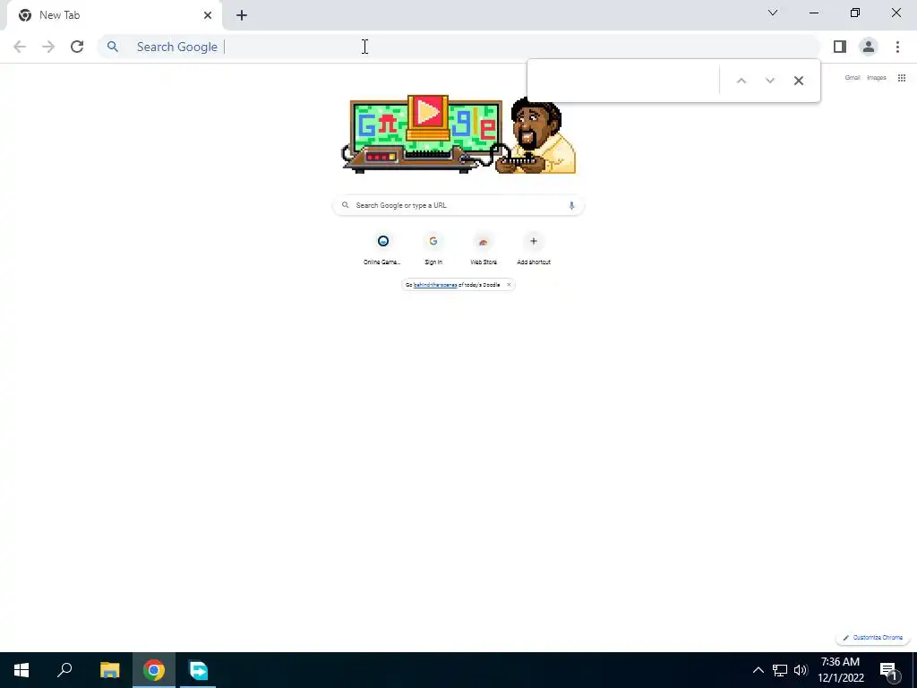Click the browser forward arrow

[x=48, y=47]
